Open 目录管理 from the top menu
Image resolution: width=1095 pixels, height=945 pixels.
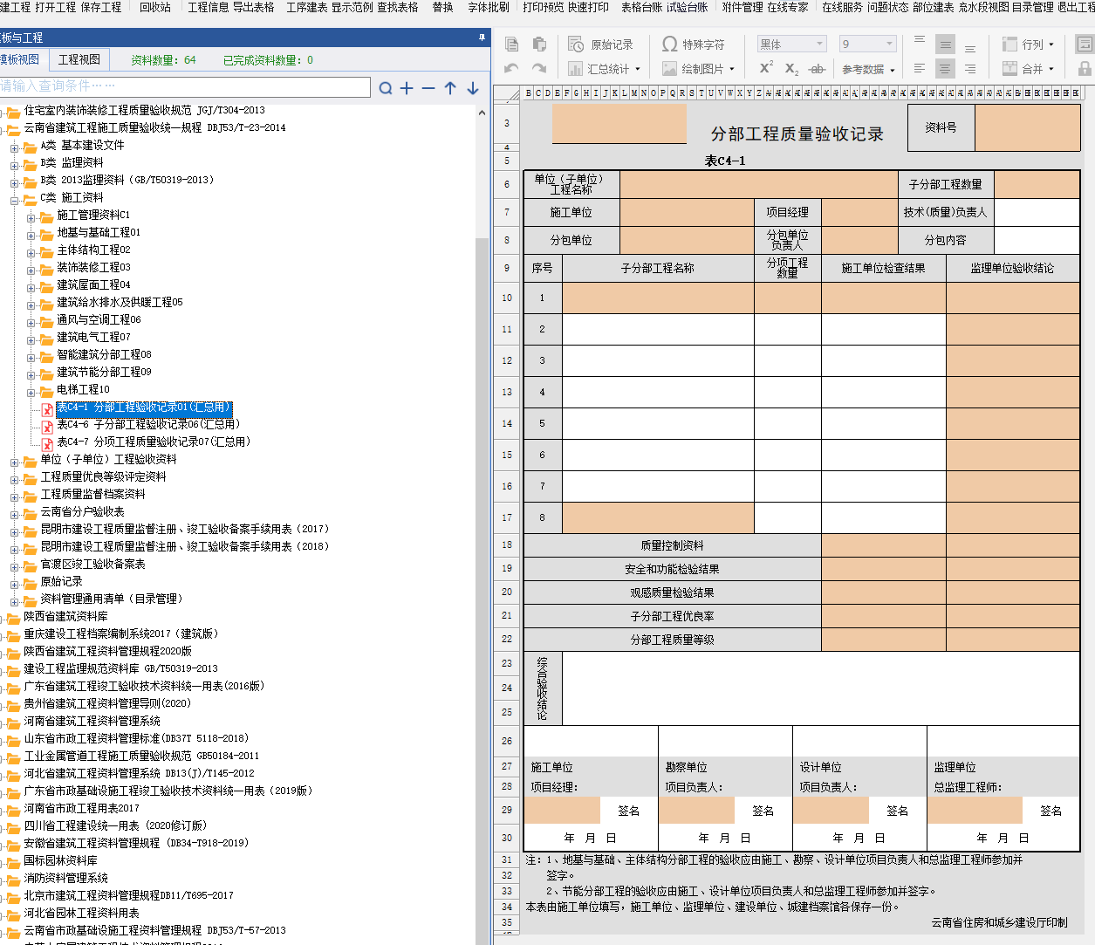[x=1032, y=7]
